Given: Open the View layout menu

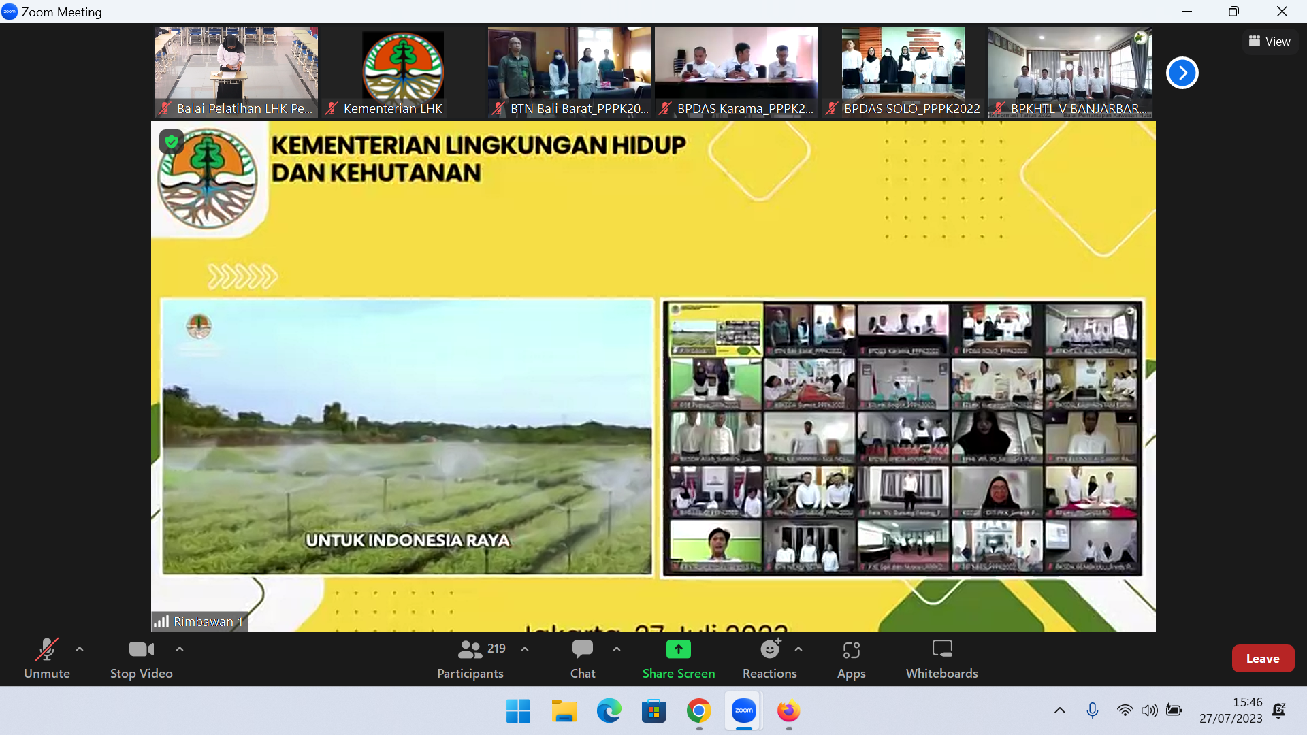Looking at the screenshot, I should (x=1270, y=41).
